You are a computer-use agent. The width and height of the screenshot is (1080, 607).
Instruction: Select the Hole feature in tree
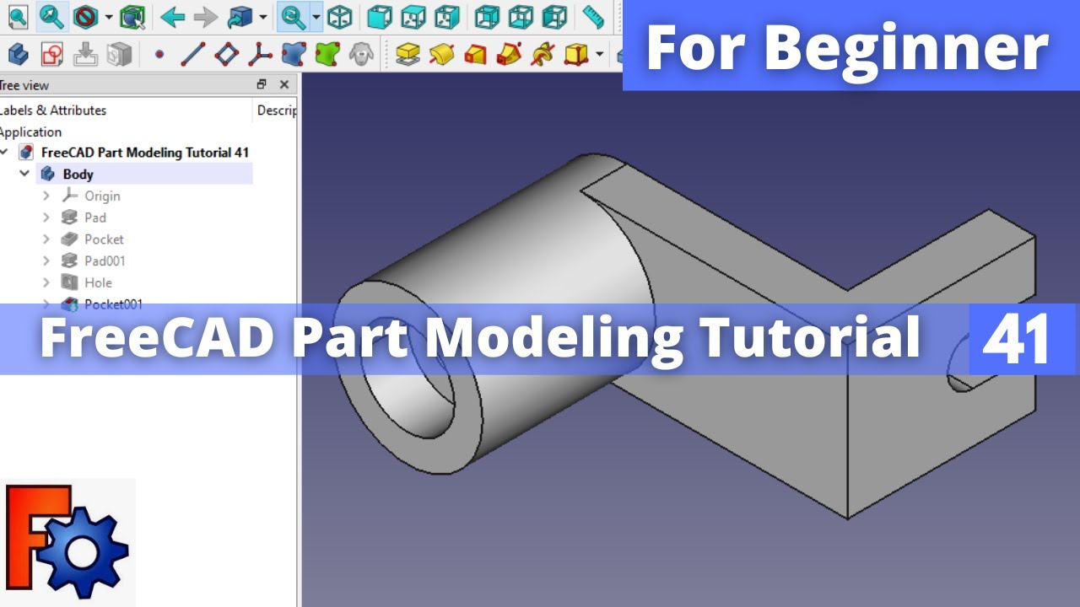pyautogui.click(x=98, y=282)
